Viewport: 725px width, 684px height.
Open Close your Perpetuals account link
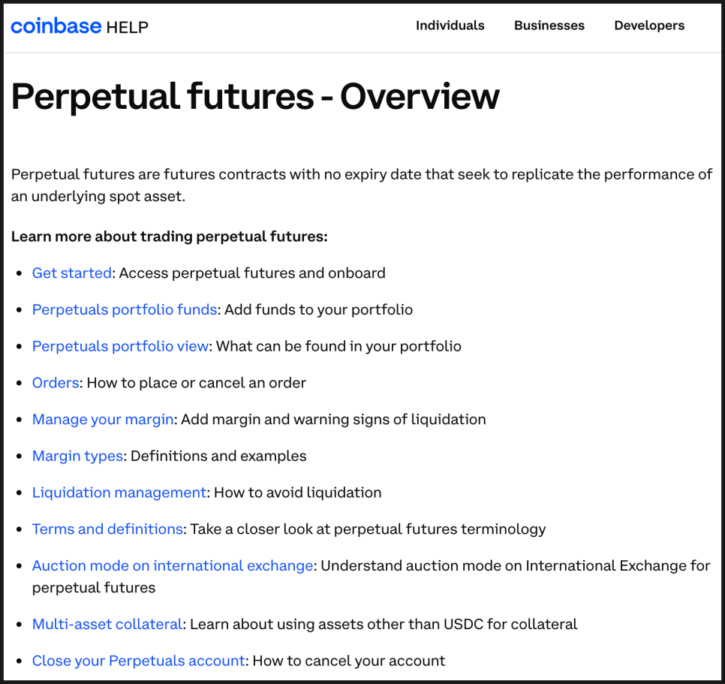pyautogui.click(x=138, y=661)
